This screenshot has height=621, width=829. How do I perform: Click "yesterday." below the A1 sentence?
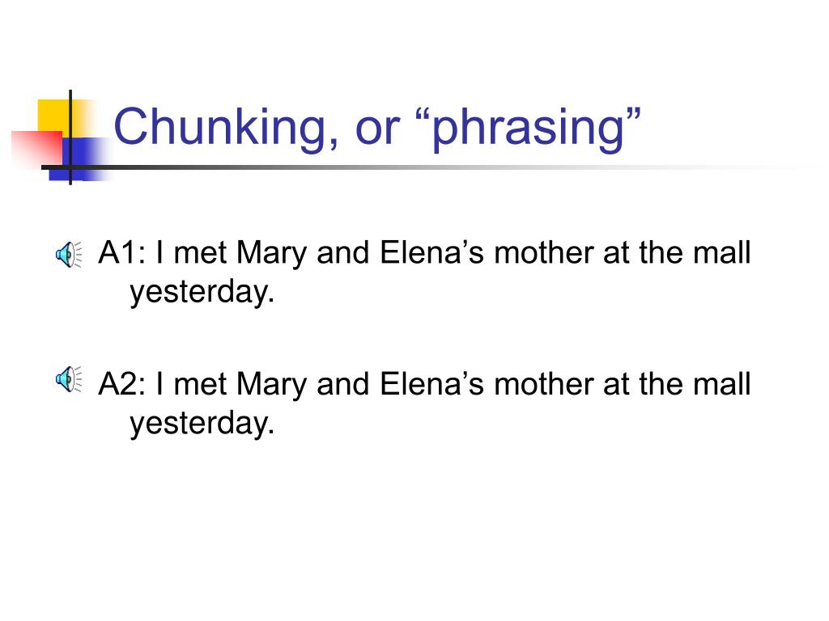pyautogui.click(x=202, y=293)
